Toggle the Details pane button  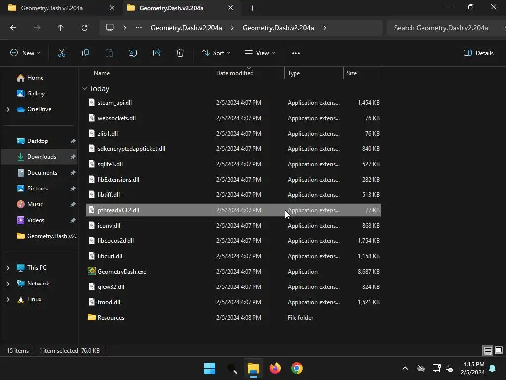click(478, 53)
